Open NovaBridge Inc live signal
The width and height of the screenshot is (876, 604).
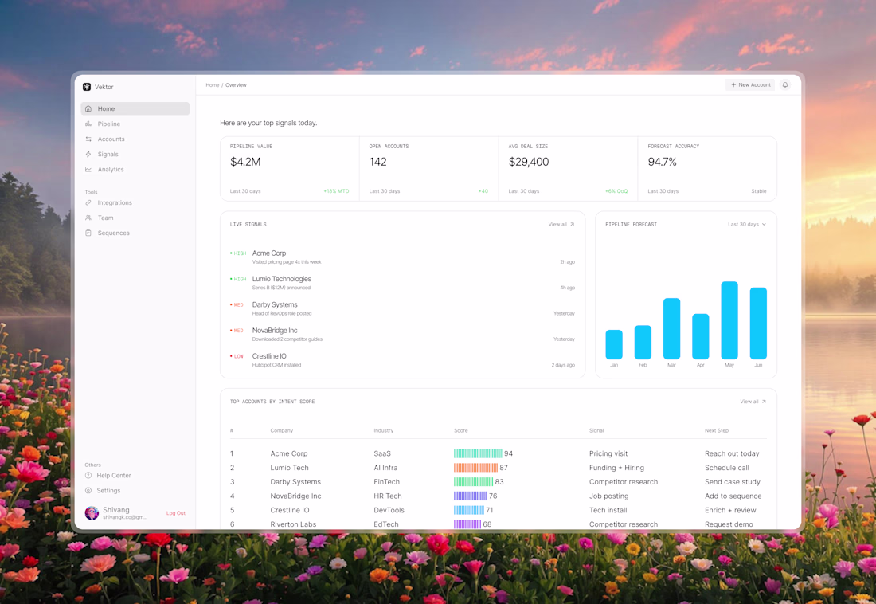coord(402,334)
